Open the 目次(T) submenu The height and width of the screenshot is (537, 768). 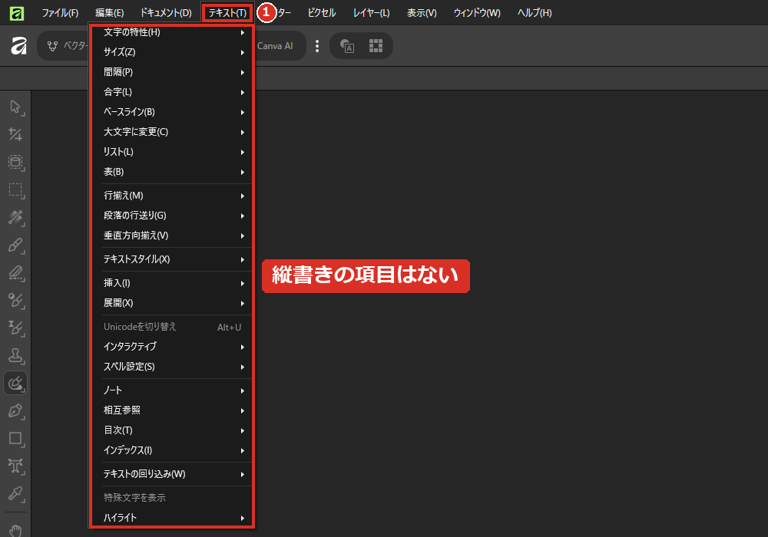[x=172, y=430]
